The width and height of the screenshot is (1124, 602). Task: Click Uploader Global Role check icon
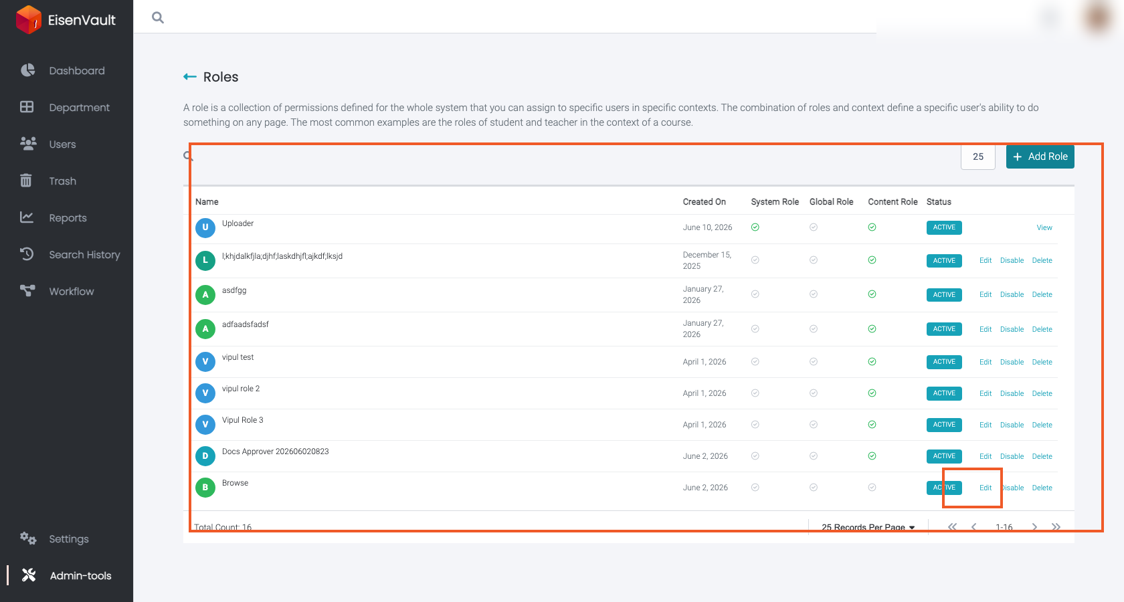pos(814,227)
